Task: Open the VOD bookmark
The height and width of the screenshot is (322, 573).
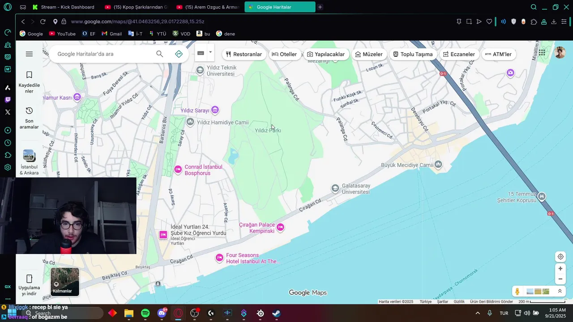Action: pyautogui.click(x=181, y=34)
